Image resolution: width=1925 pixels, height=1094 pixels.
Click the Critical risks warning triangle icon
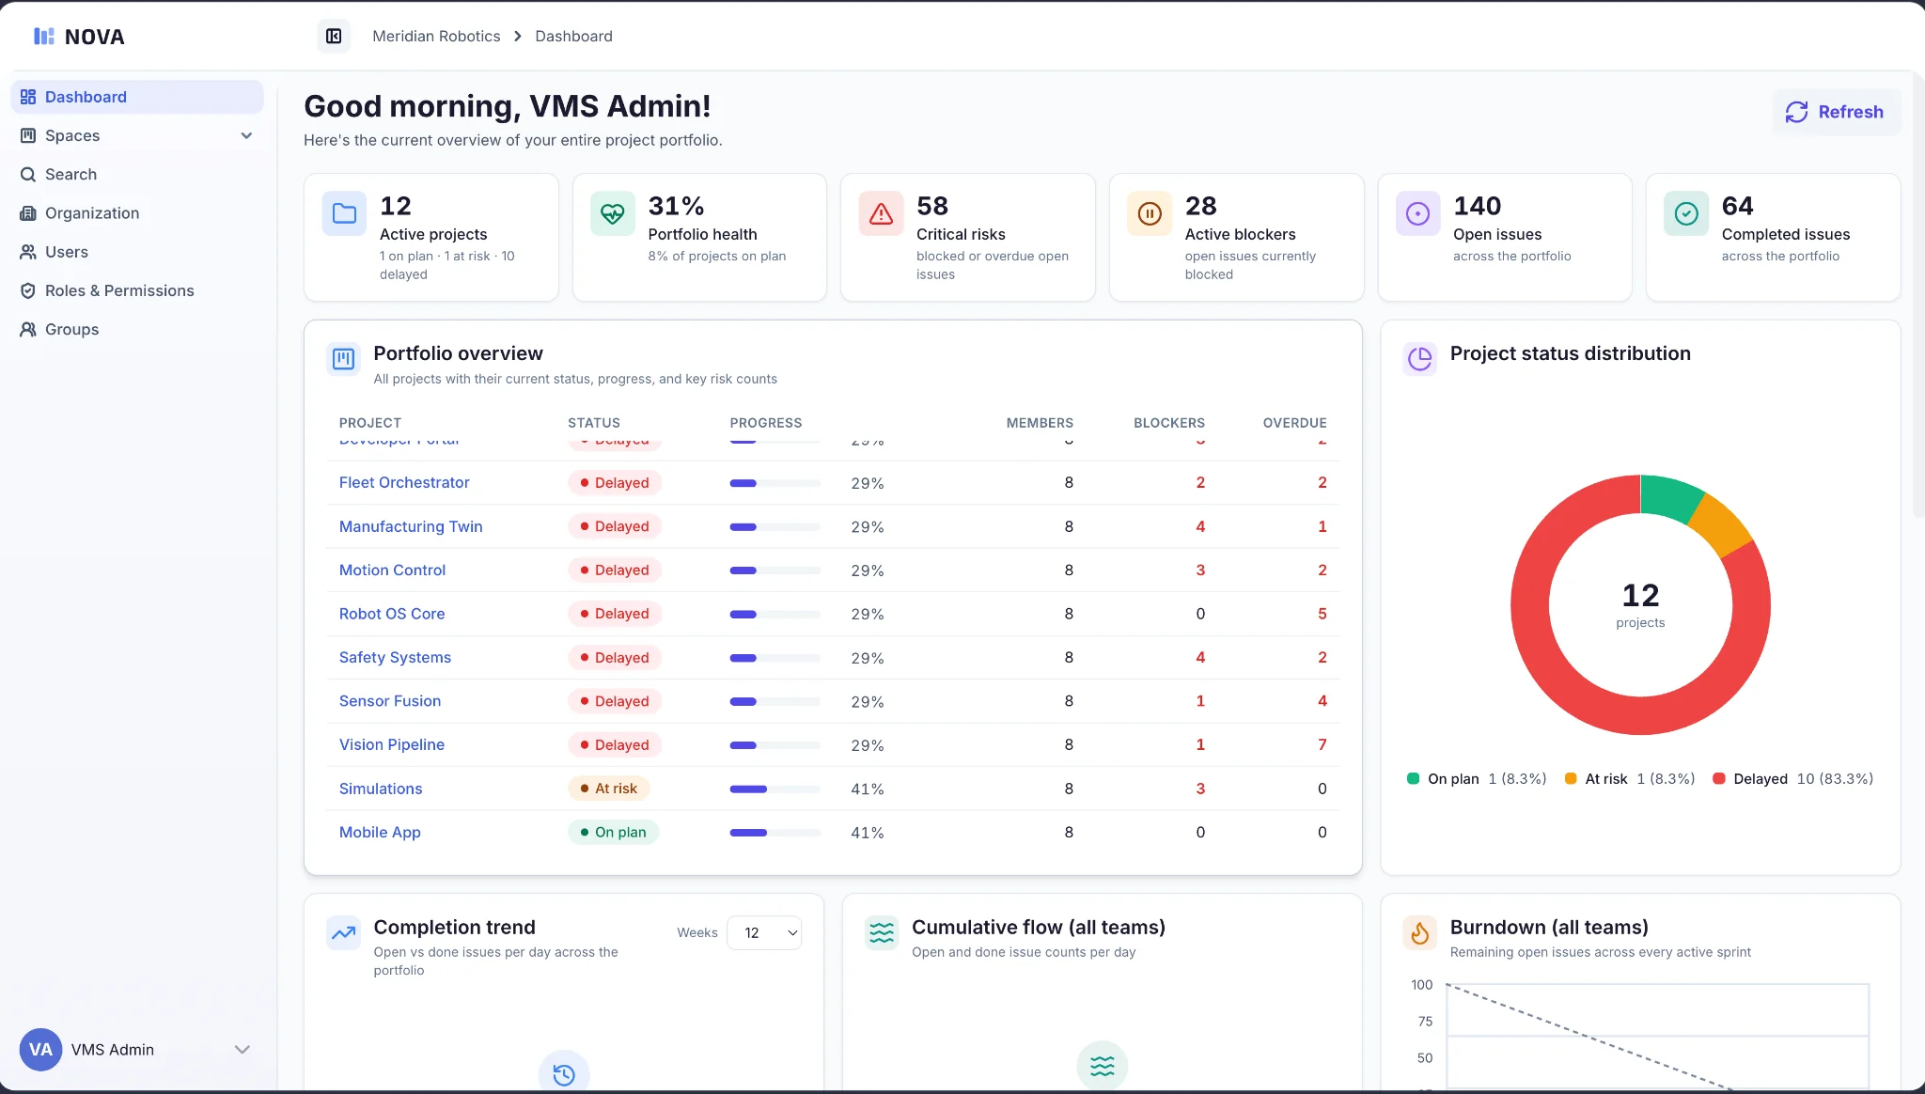(x=882, y=213)
